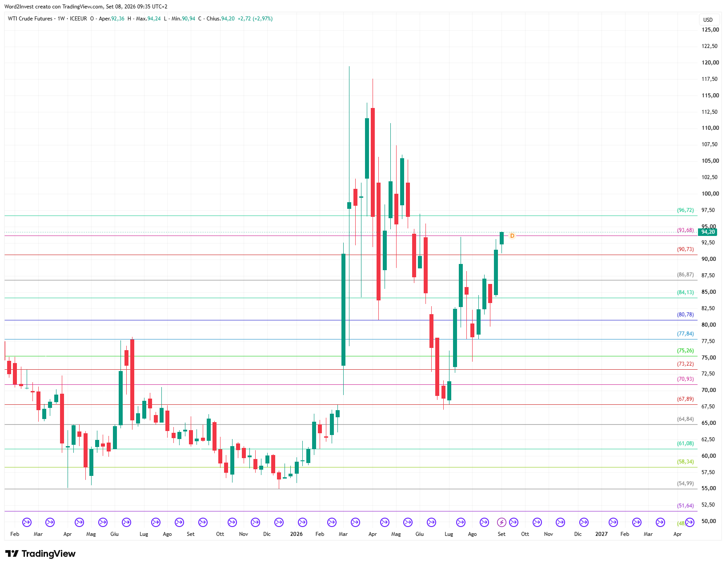
Task: Click the pink lightning event icon above Set
Action: click(501, 522)
